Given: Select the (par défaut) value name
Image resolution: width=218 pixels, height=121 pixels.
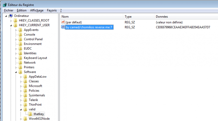Looking at the screenshot, I should pos(74,22).
